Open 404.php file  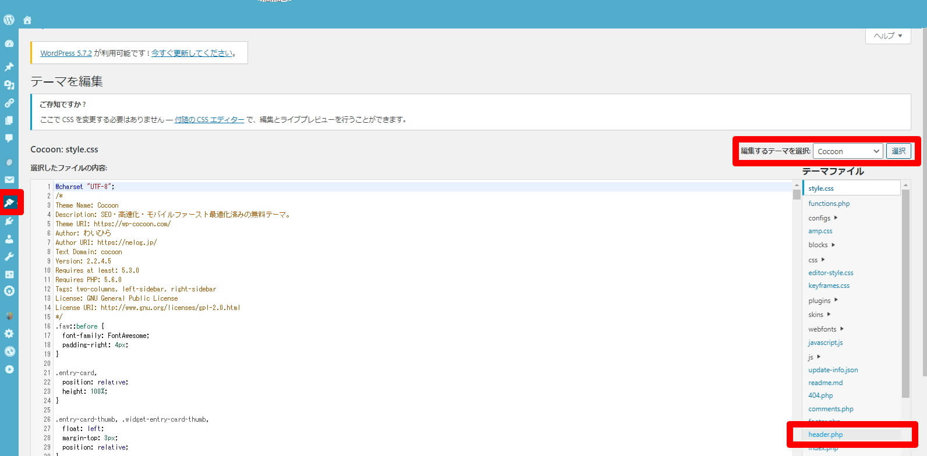820,396
